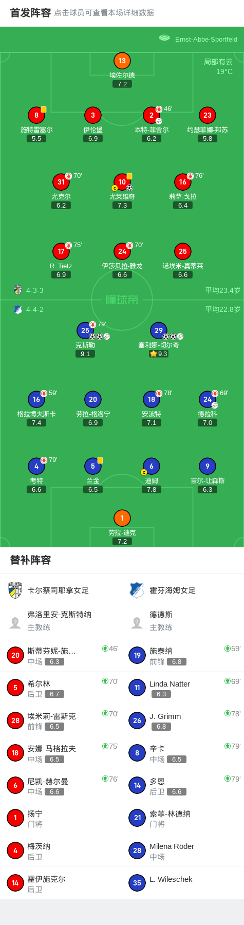Screen dimensions: 244x925
Task: Select player 8 施特雷塞尔 with yellow card
Action: [x=36, y=115]
